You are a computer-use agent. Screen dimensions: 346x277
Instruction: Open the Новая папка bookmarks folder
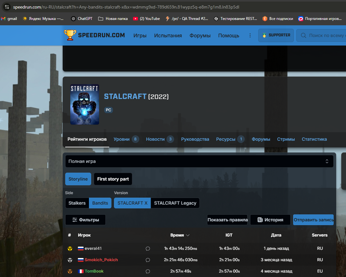tap(113, 19)
